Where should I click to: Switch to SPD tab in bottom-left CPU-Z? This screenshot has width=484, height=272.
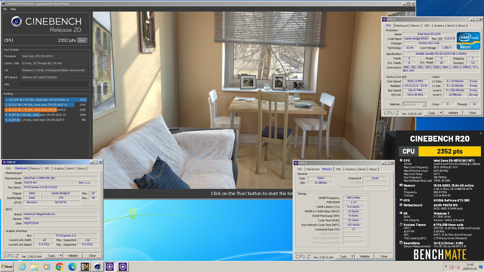coord(47,168)
